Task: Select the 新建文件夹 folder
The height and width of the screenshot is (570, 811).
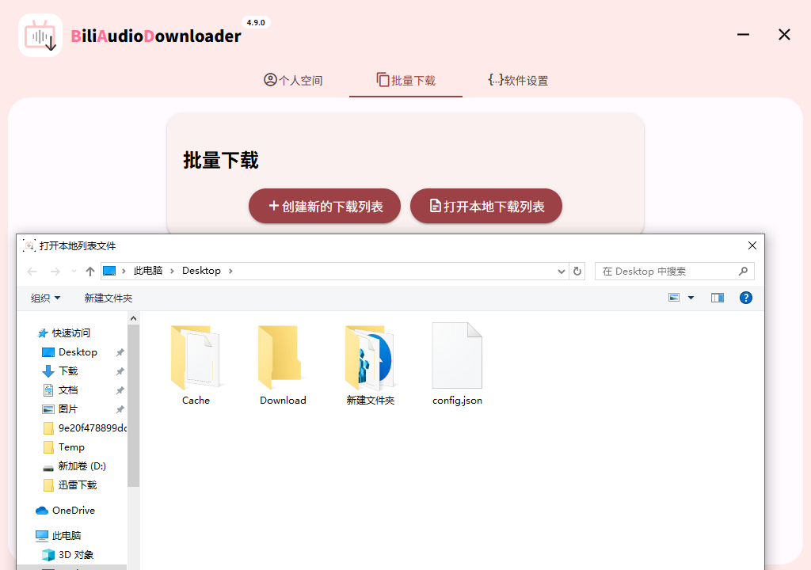Action: tap(371, 365)
